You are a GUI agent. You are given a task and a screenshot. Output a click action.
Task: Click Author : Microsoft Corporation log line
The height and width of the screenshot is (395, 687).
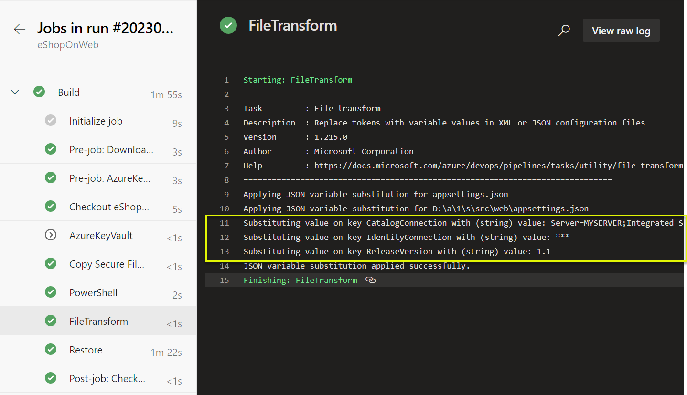tap(328, 151)
